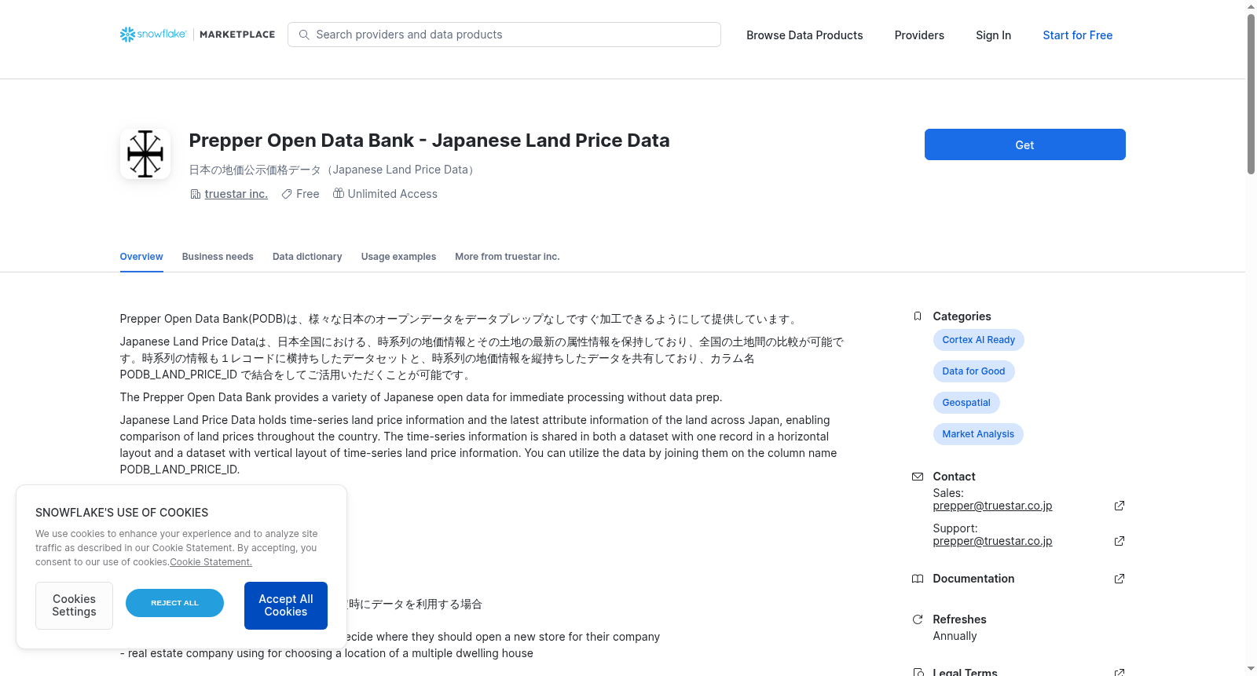The image size is (1257, 676).
Task: Open the Sales email external link icon
Action: [1120, 506]
